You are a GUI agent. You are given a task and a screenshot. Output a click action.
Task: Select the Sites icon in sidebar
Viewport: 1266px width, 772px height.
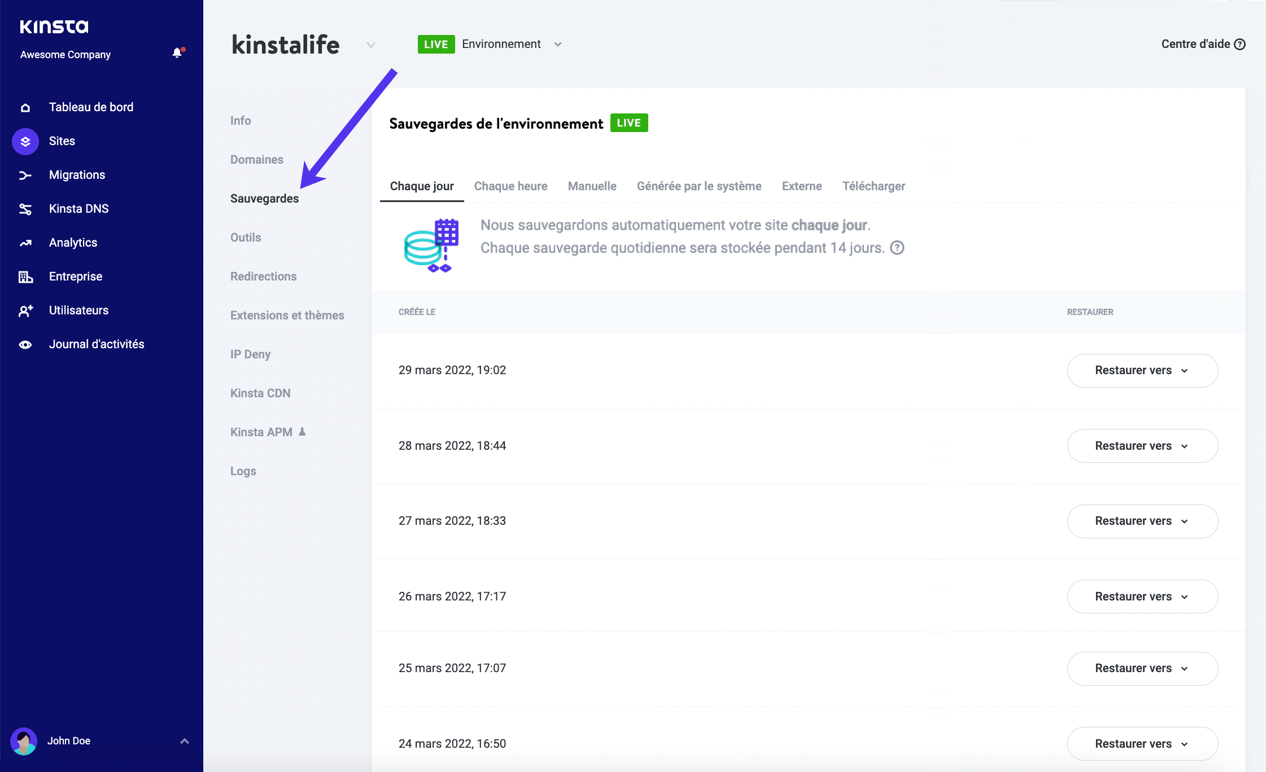coord(25,141)
